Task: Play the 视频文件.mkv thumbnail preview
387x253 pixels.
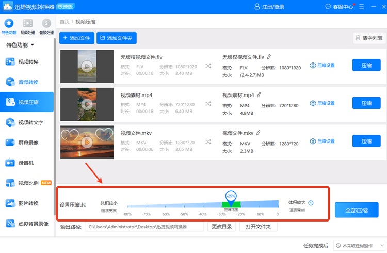Action: click(87, 143)
